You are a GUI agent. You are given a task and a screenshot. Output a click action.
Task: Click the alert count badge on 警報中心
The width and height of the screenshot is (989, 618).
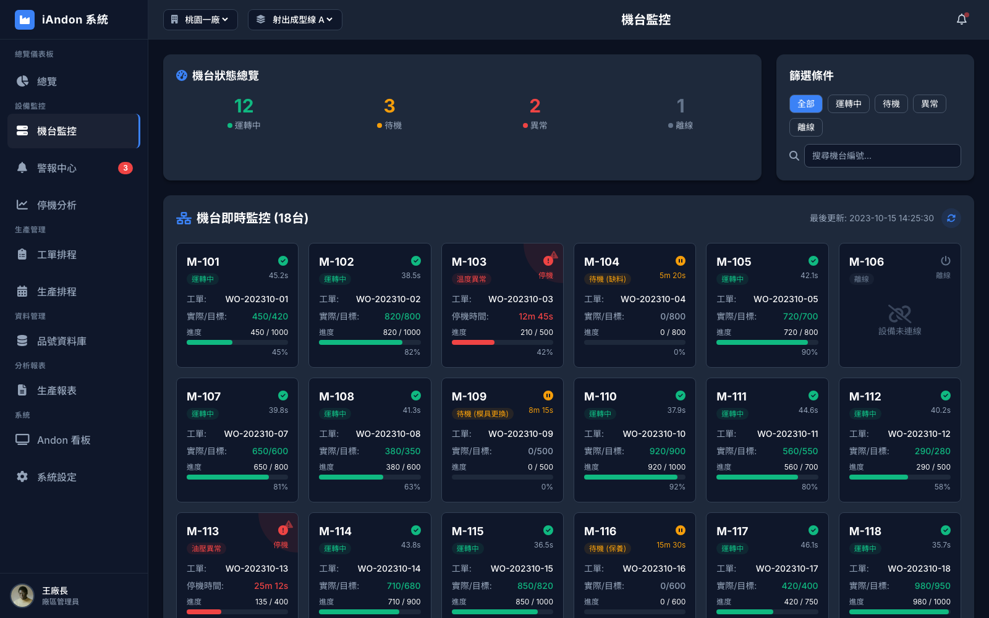[x=125, y=167]
